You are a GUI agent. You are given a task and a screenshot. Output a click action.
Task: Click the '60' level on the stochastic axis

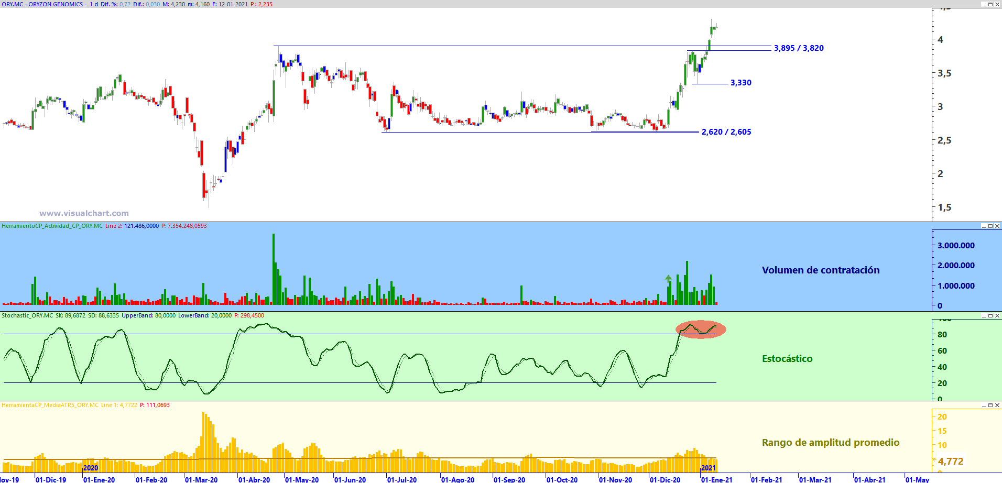pyautogui.click(x=942, y=351)
